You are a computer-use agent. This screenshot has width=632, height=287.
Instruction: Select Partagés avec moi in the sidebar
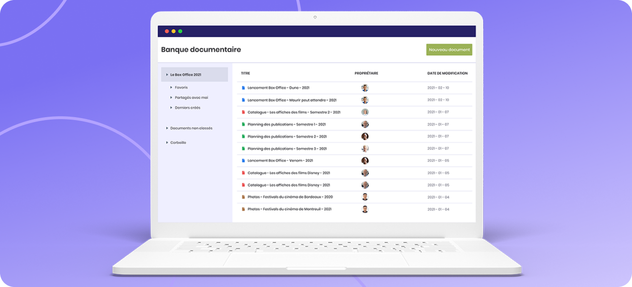[191, 98]
